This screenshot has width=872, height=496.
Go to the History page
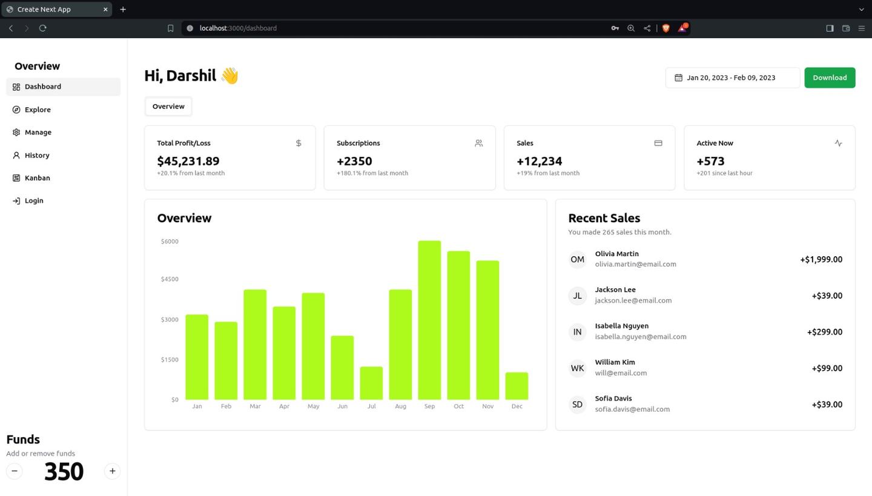click(63, 155)
